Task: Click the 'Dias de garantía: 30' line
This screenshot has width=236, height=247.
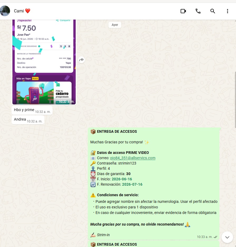Action: click(x=114, y=174)
